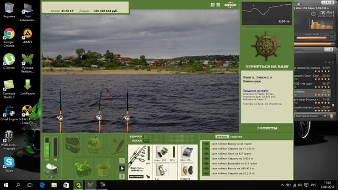Screen dimensions: 338x190
Task: Click the Windows Start button
Action: pos(6,185)
